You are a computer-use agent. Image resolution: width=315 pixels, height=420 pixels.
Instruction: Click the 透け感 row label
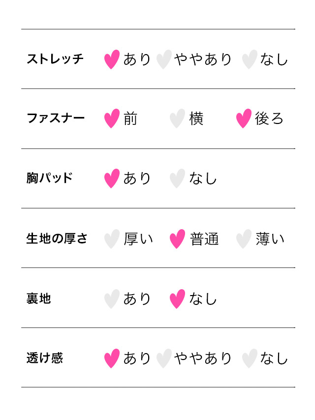click(x=44, y=358)
